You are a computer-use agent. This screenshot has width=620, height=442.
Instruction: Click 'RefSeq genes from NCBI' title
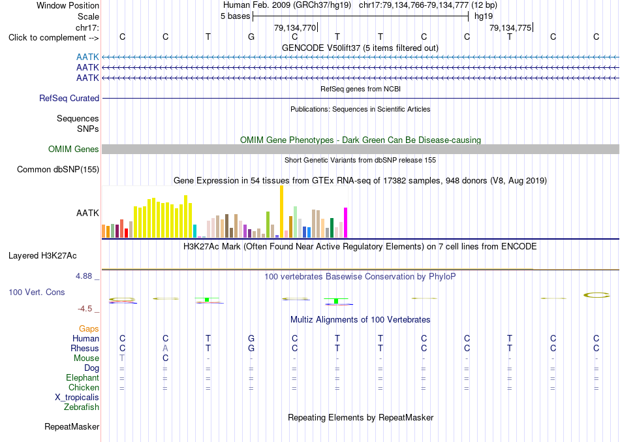point(360,89)
